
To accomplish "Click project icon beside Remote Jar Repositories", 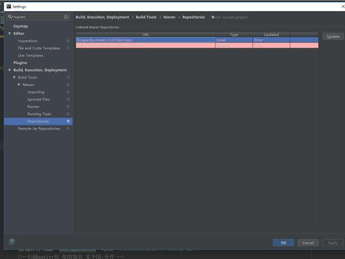I will coord(68,129).
